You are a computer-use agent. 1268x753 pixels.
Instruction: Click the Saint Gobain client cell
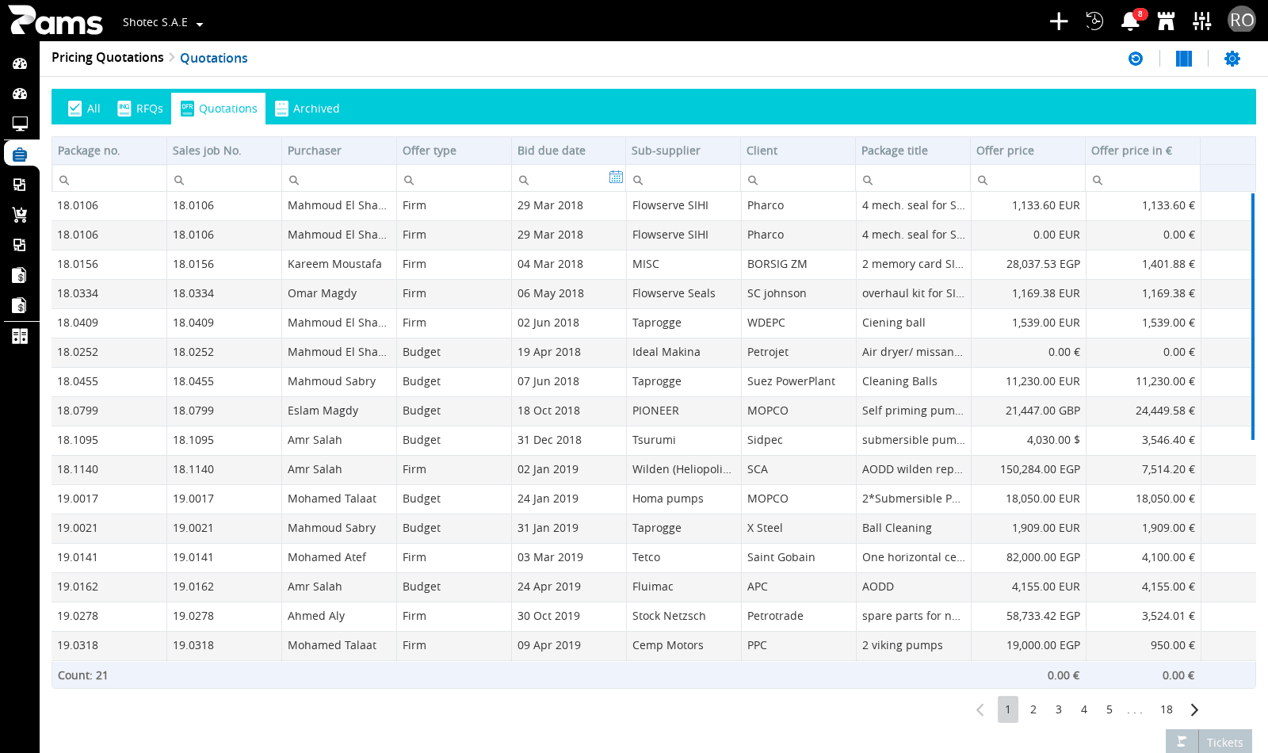pyautogui.click(x=798, y=557)
